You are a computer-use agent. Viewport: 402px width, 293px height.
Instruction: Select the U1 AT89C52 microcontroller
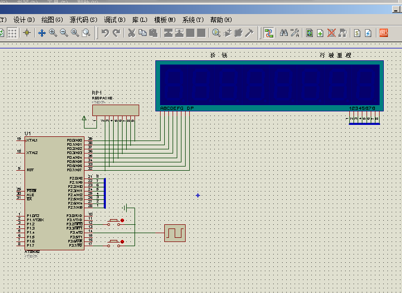(54, 193)
